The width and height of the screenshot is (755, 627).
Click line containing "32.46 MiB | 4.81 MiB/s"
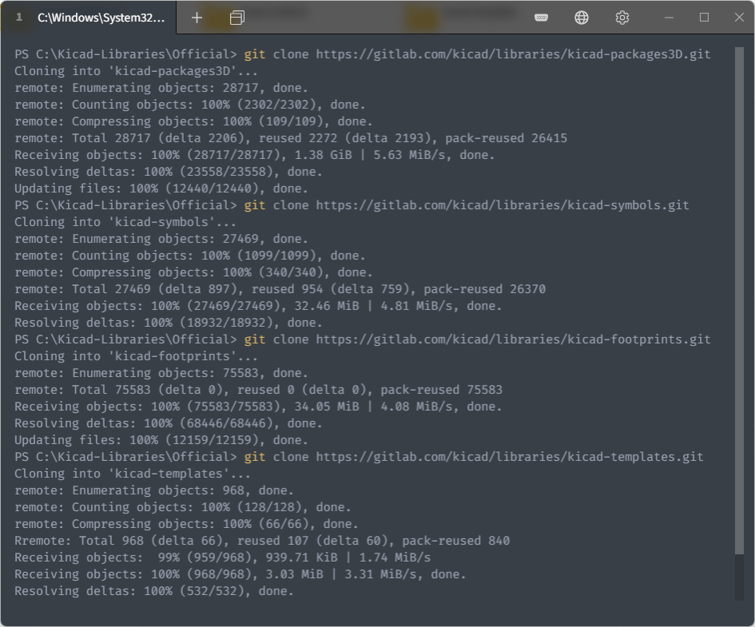[258, 306]
